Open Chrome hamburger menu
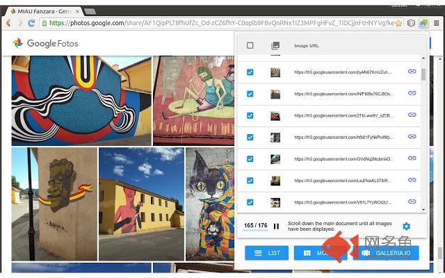445x278 pixels. [437, 23]
